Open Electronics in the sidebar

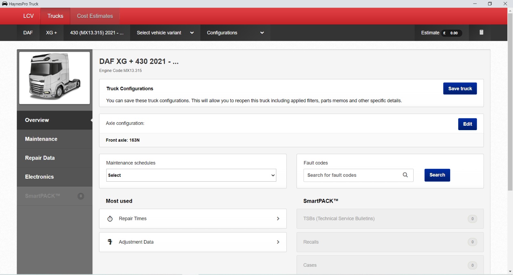(x=55, y=177)
